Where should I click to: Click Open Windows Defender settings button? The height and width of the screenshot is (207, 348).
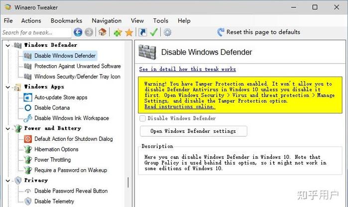tap(193, 131)
